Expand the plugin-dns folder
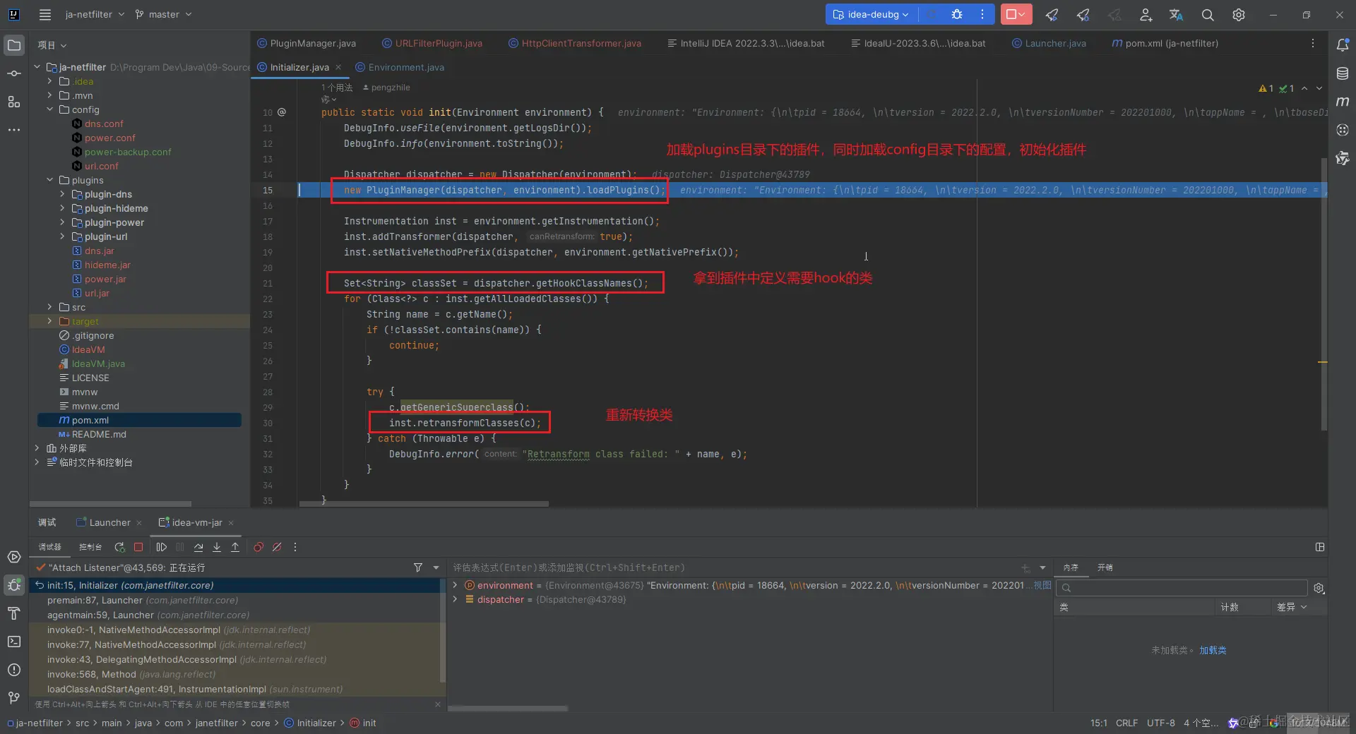The width and height of the screenshot is (1356, 734). [62, 194]
